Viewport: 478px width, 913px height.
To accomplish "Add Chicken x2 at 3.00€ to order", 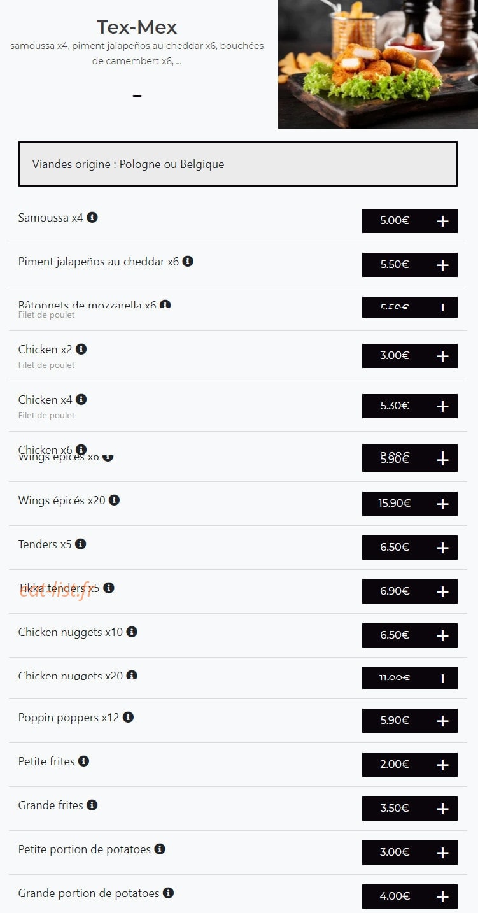I will pos(410,356).
